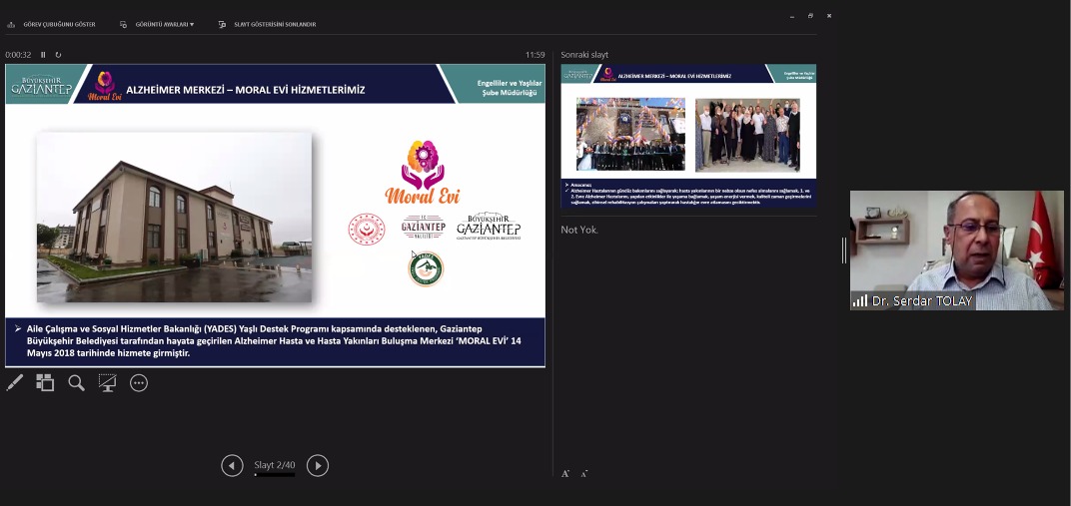Click signal strength icon on video tile

[859, 300]
